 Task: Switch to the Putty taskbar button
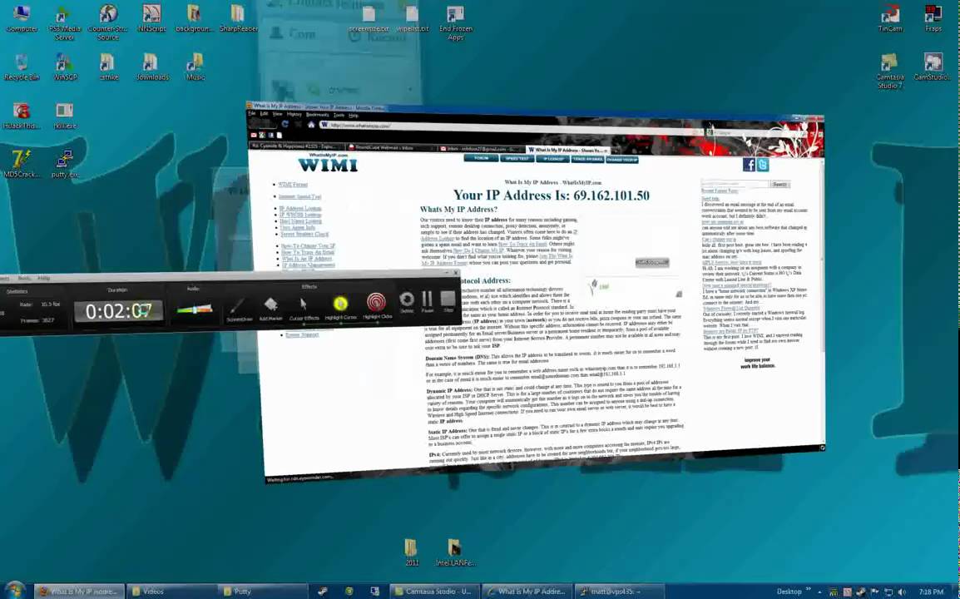coord(265,591)
